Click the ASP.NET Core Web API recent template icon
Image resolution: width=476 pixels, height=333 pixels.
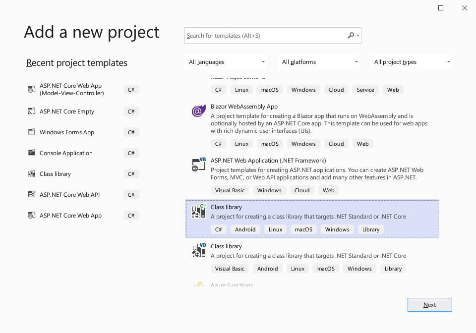point(32,194)
